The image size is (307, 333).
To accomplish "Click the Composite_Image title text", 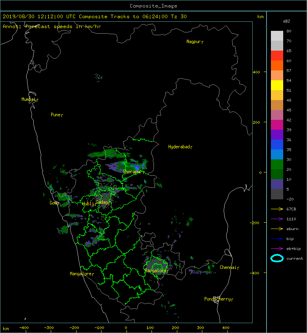I will [153, 6].
